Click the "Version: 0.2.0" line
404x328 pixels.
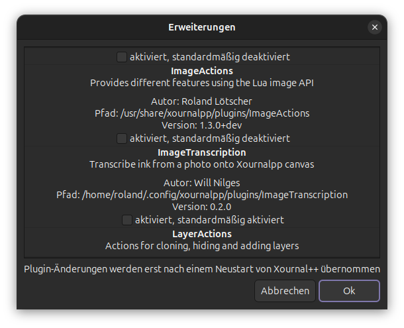(202, 207)
